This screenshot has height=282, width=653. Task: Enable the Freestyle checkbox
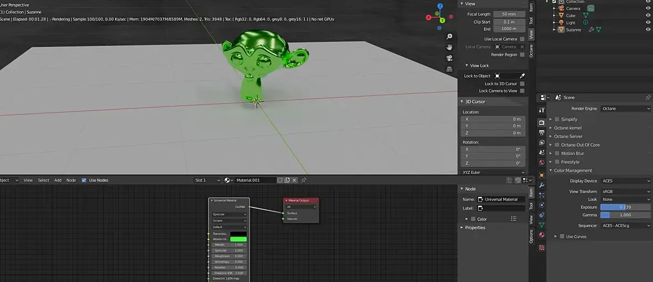pos(557,162)
